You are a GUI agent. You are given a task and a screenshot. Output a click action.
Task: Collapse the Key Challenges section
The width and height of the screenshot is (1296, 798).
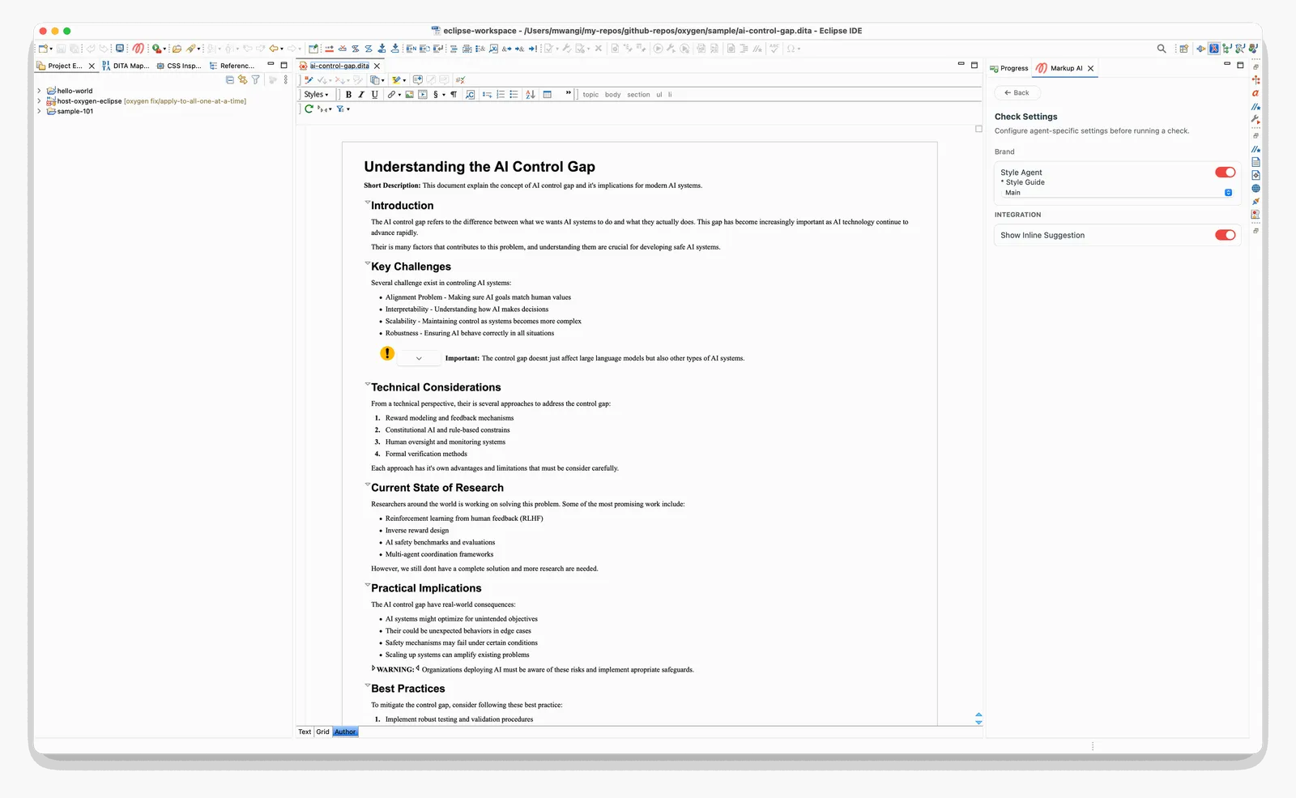tap(367, 263)
